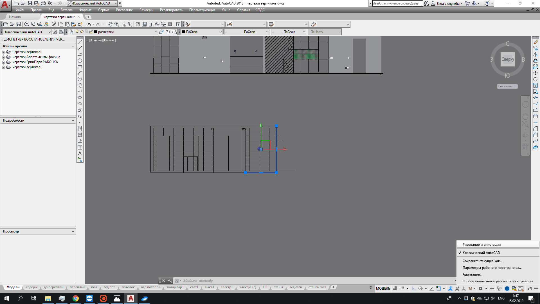Select the Line drawing tool
Viewport: 540px width, 304px height.
pos(80,42)
